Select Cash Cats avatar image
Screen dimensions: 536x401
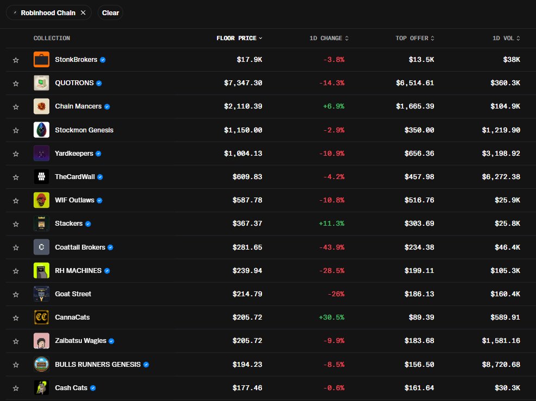(41, 387)
